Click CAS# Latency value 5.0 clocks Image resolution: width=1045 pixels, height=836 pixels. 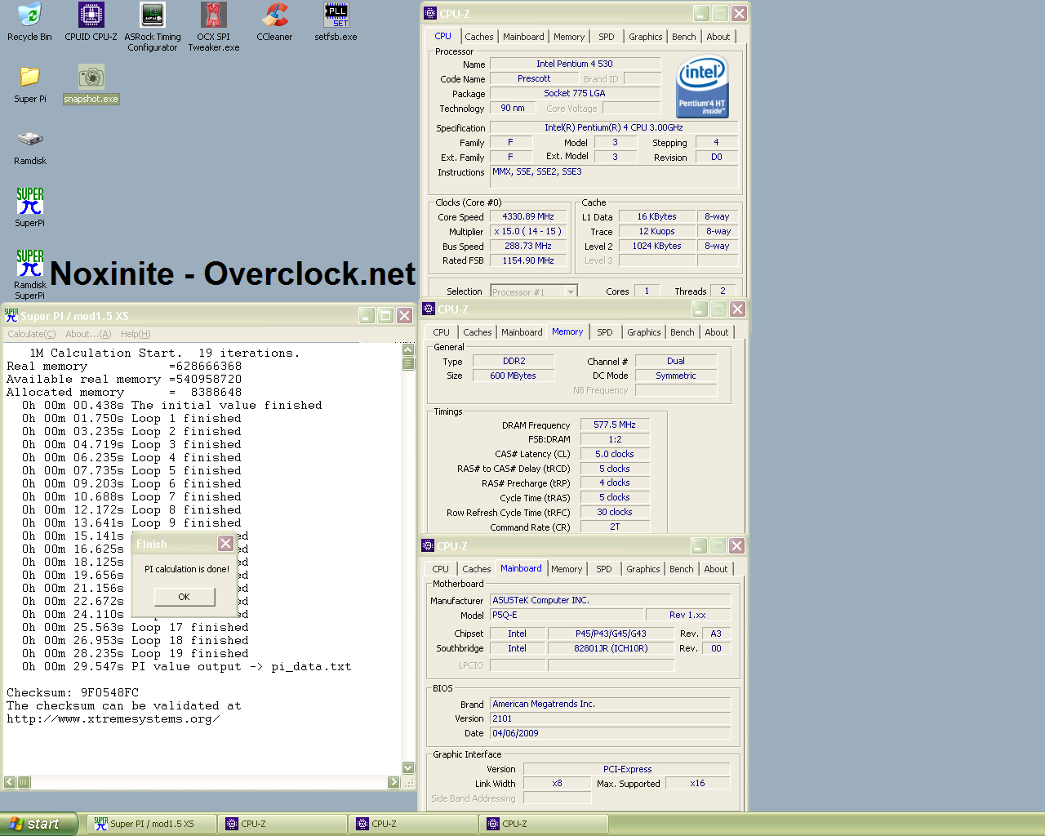point(615,454)
